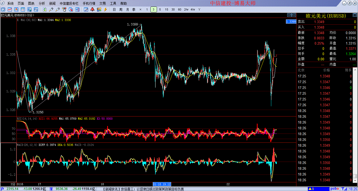Click the two-people community icon
Viewport: 358px width, 191px height.
tap(99, 9)
